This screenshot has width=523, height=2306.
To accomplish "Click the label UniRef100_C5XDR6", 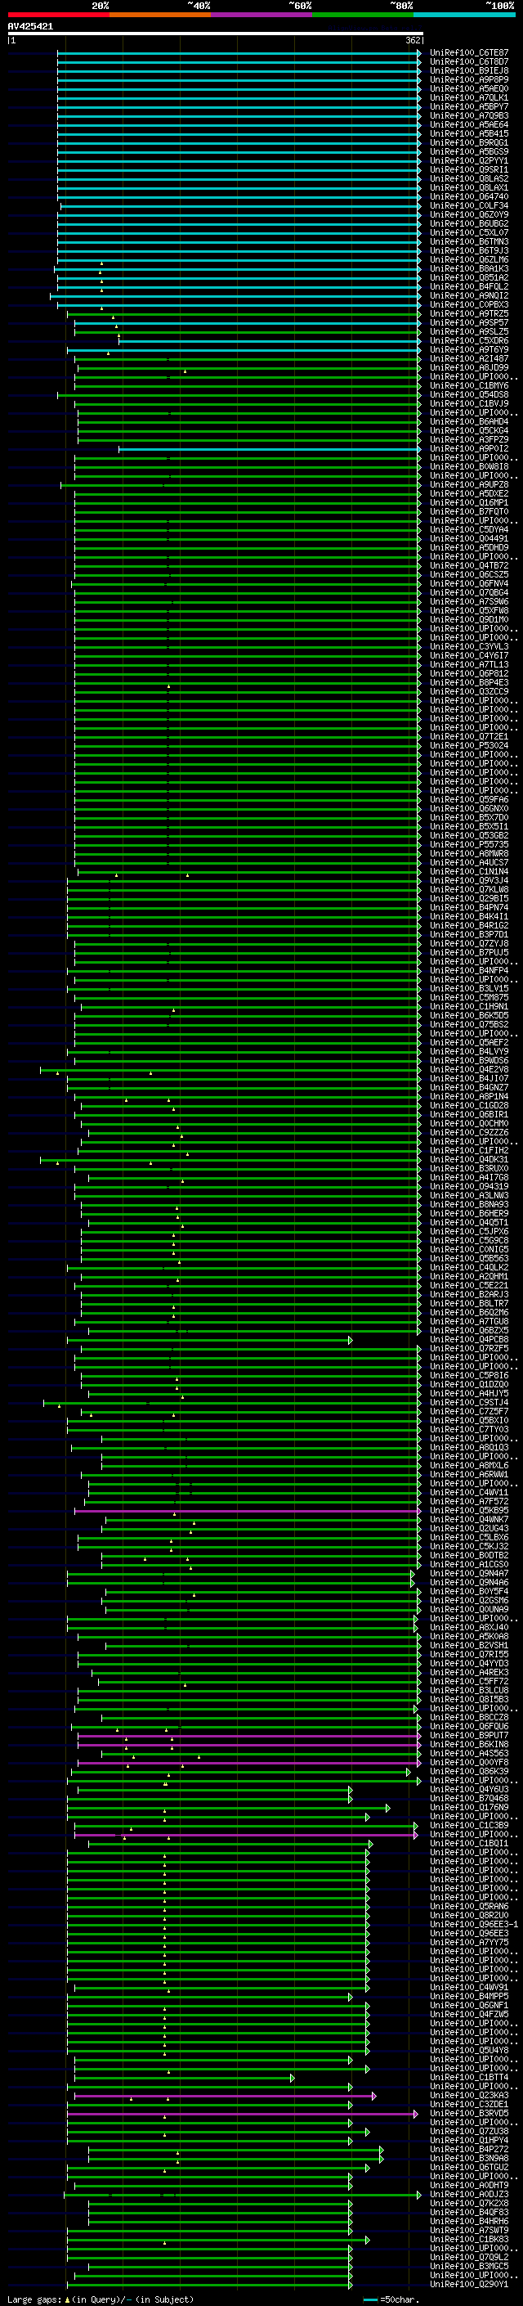I will pyautogui.click(x=469, y=340).
